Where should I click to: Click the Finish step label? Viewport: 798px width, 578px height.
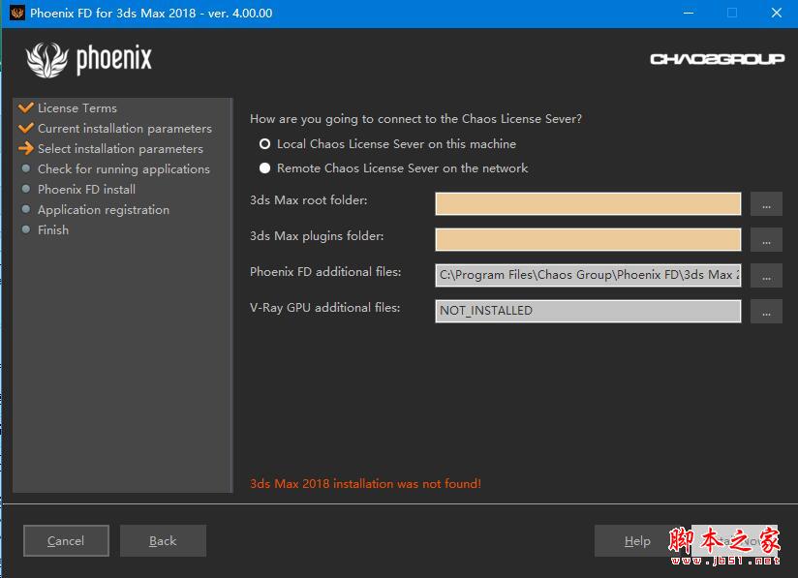coord(53,230)
